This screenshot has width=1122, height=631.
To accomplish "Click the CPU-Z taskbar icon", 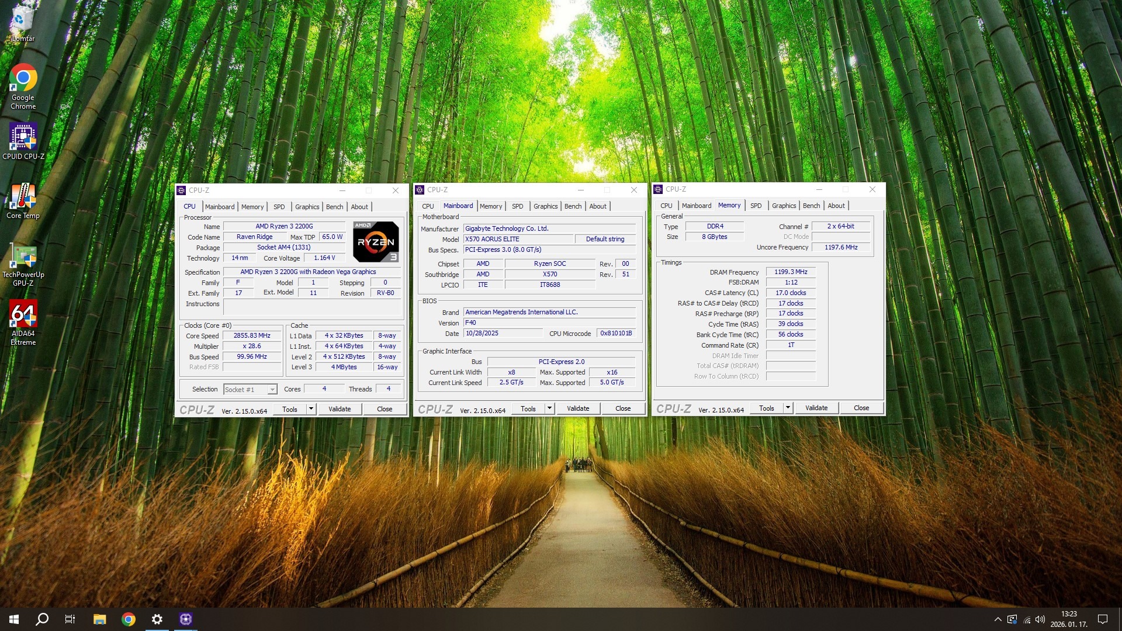I will 186,619.
